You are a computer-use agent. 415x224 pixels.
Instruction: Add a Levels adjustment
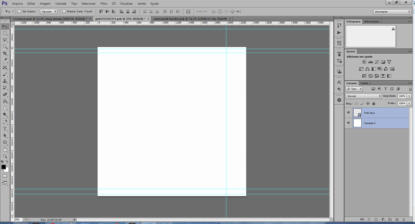click(x=371, y=62)
